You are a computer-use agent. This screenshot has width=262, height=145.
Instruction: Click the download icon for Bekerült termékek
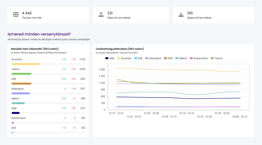click(181, 15)
